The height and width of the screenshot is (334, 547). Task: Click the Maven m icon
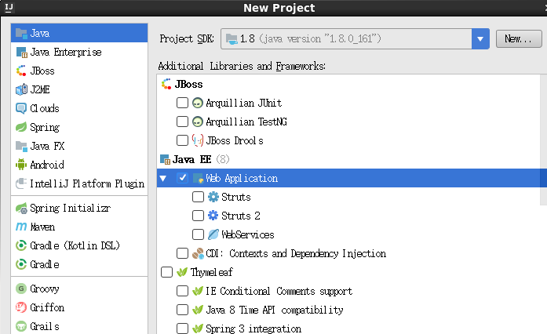tap(21, 227)
